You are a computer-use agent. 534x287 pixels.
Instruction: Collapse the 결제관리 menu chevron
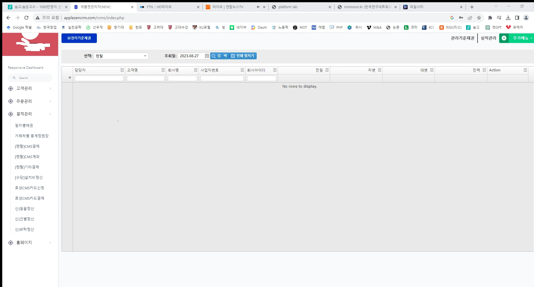point(50,114)
